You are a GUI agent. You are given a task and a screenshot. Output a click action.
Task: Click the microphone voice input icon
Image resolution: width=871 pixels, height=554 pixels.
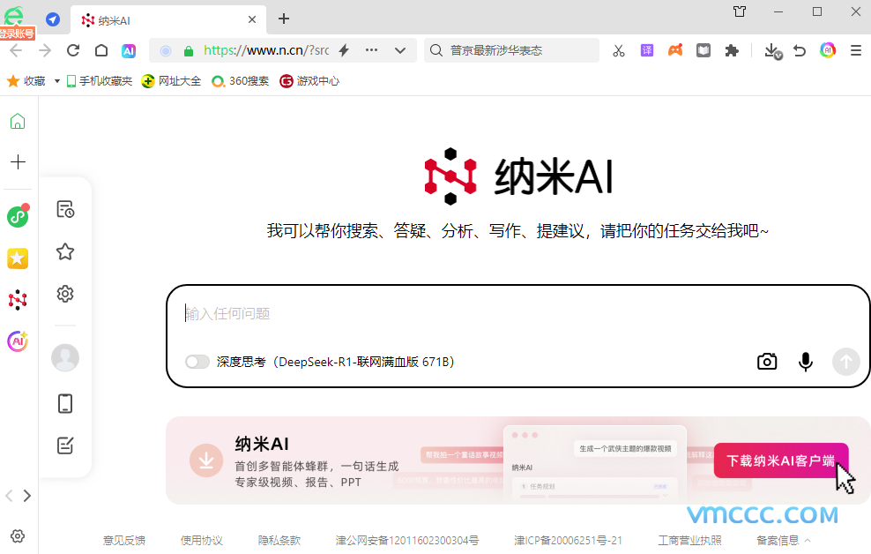(x=805, y=362)
